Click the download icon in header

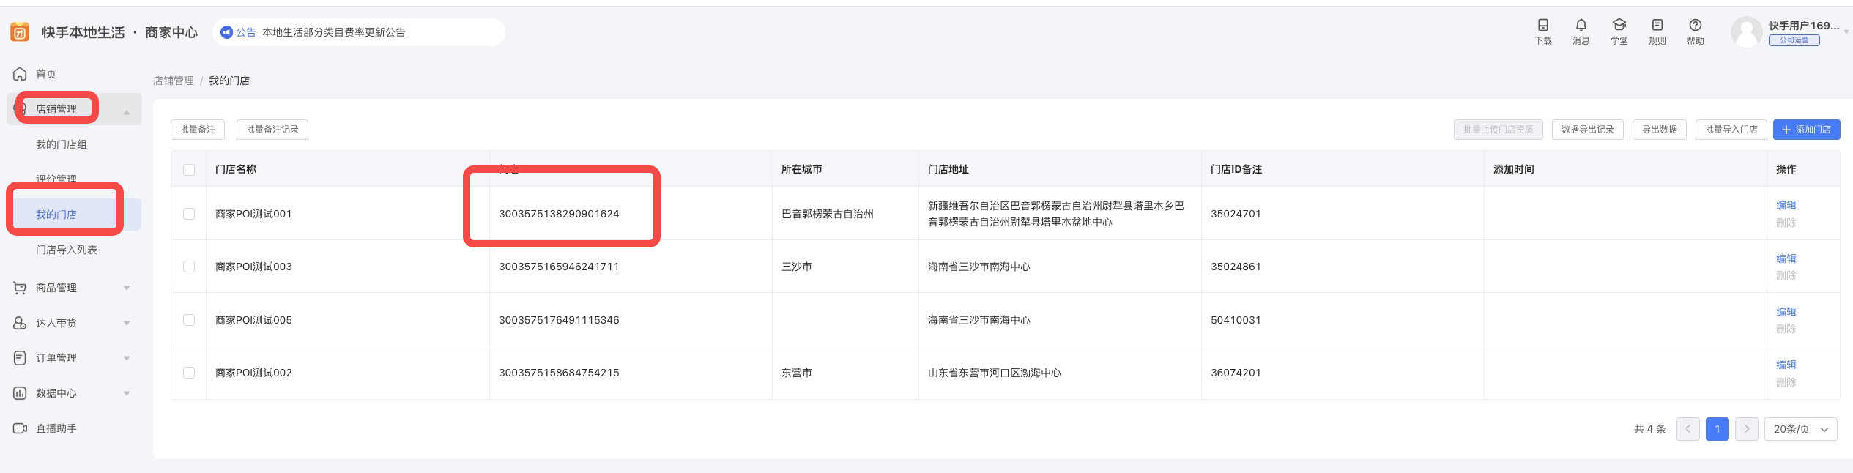point(1542,26)
